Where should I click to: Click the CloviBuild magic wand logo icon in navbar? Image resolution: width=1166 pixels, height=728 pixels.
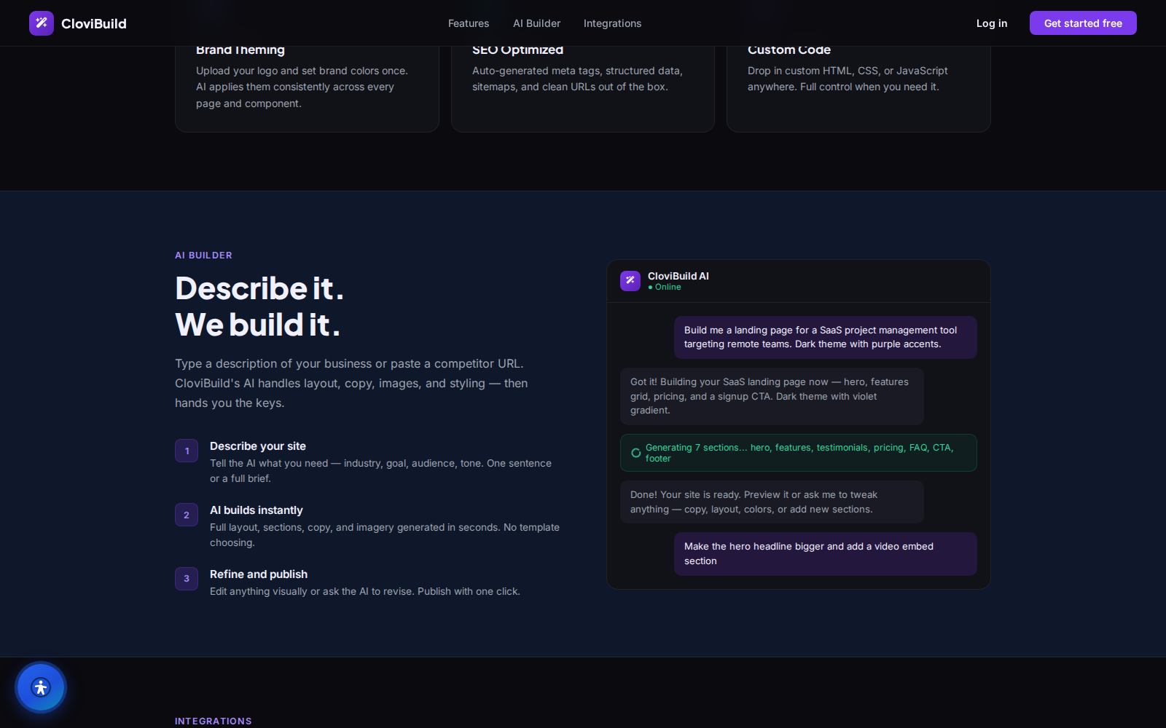[x=42, y=23]
